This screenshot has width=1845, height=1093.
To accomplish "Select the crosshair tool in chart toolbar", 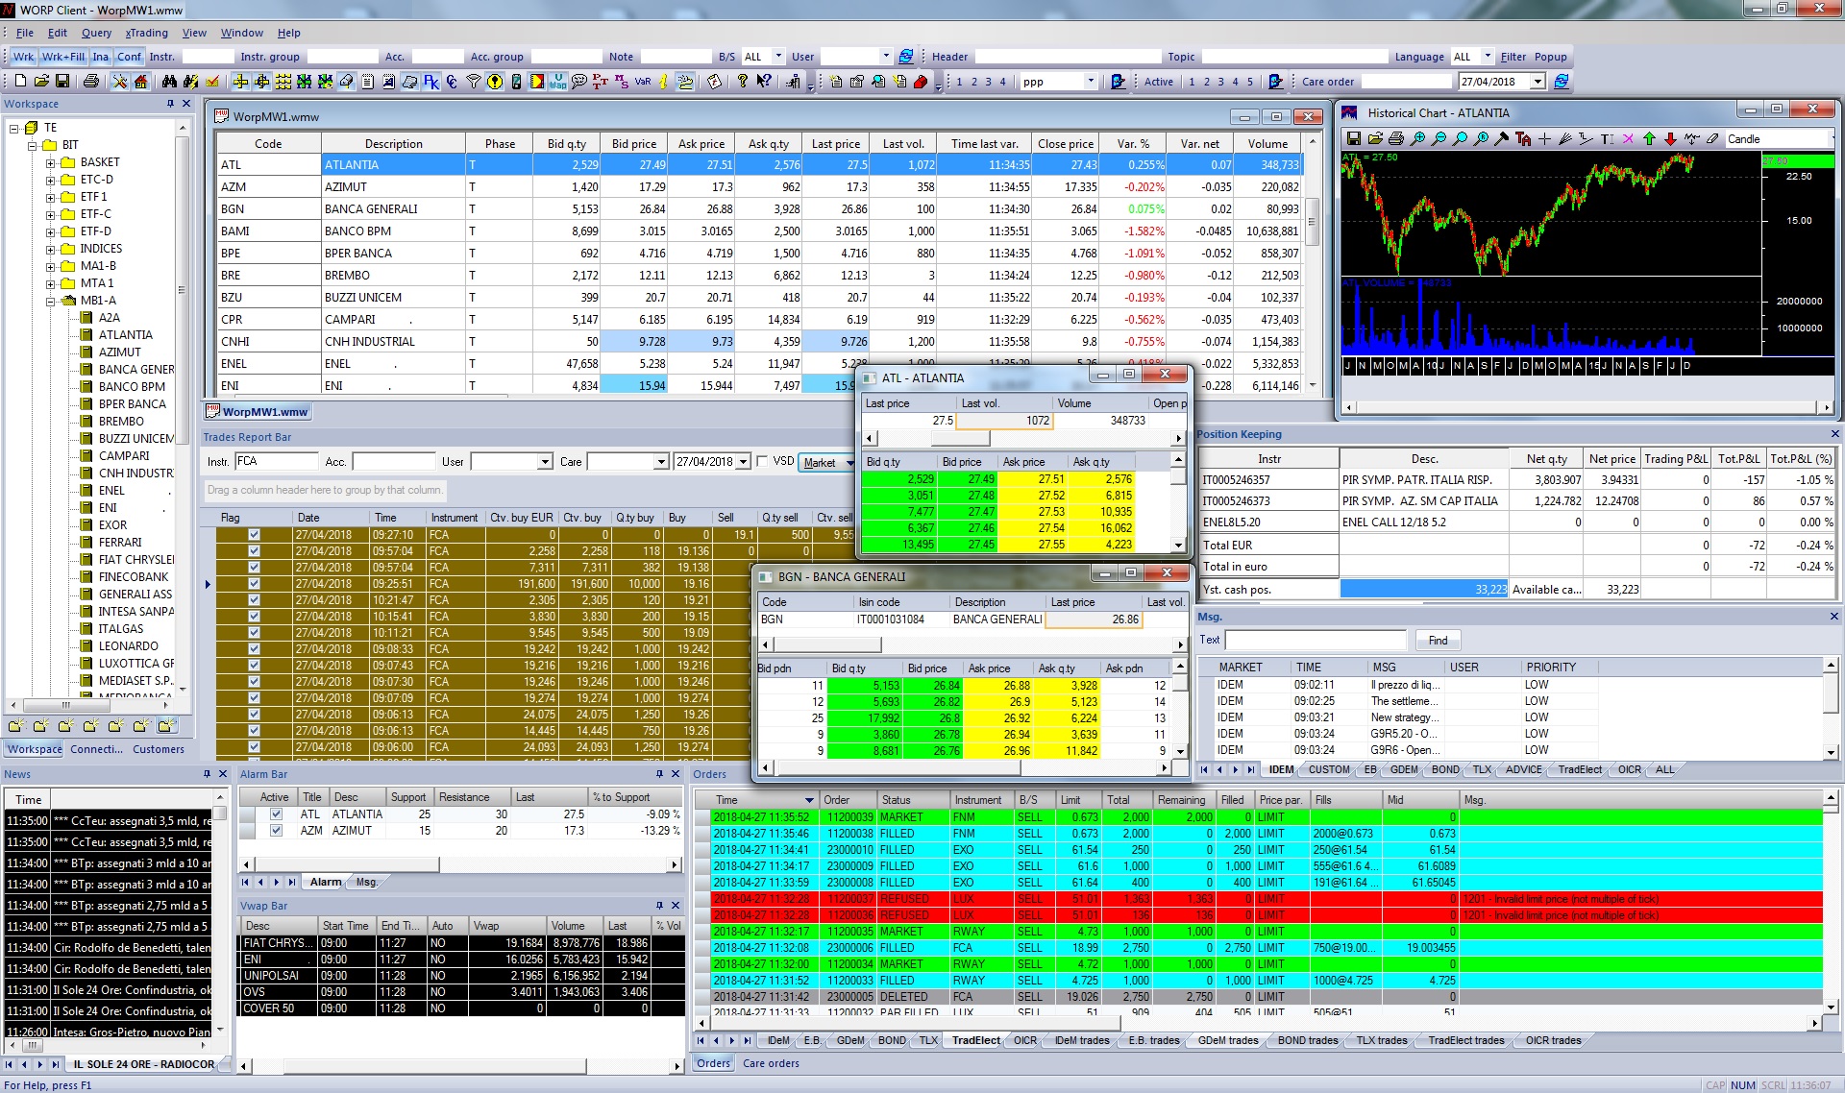I will tap(1544, 139).
